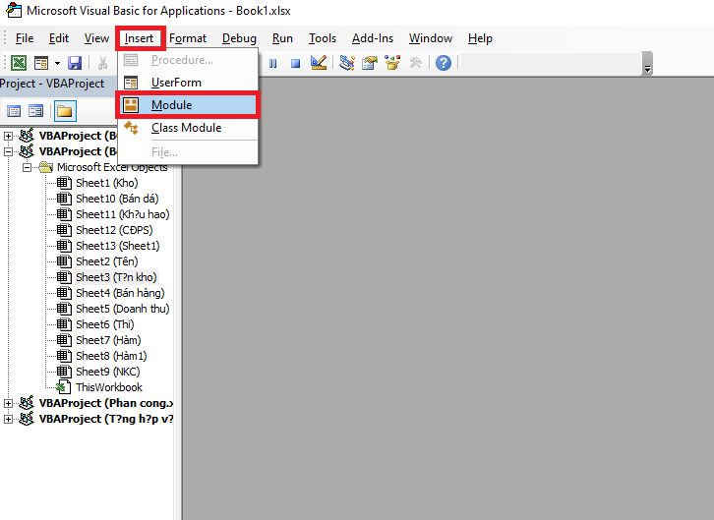
Task: Open the toolbar options overflow arrow
Action: tap(647, 64)
